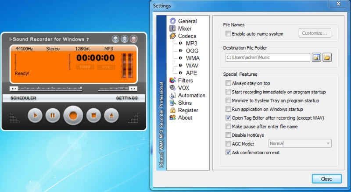Image resolution: width=351 pixels, height=192 pixels.
Task: Click the Customize... button
Action: [315, 33]
